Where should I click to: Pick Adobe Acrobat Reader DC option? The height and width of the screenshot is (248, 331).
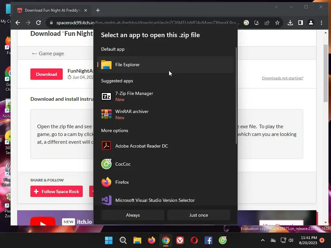pos(165,146)
